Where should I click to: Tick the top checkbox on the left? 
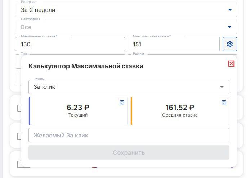tap(19, 108)
